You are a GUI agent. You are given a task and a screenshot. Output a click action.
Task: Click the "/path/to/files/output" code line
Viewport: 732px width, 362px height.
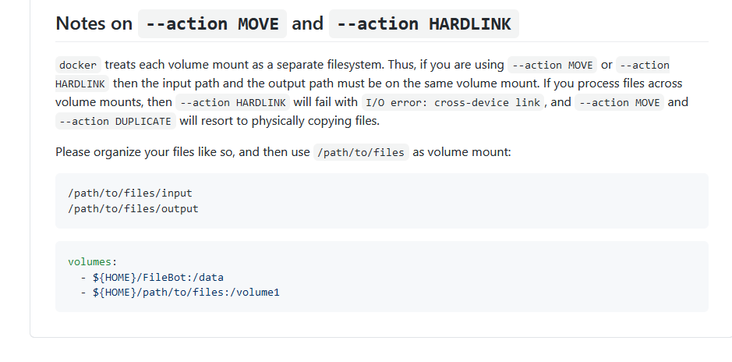point(133,208)
